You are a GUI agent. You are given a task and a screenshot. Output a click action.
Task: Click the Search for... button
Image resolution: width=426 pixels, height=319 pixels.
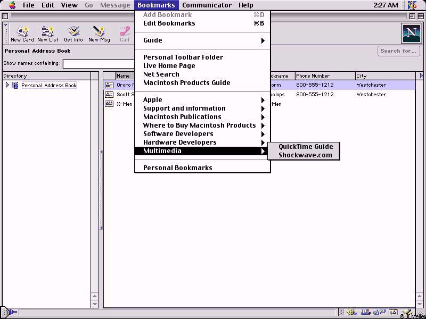(398, 51)
